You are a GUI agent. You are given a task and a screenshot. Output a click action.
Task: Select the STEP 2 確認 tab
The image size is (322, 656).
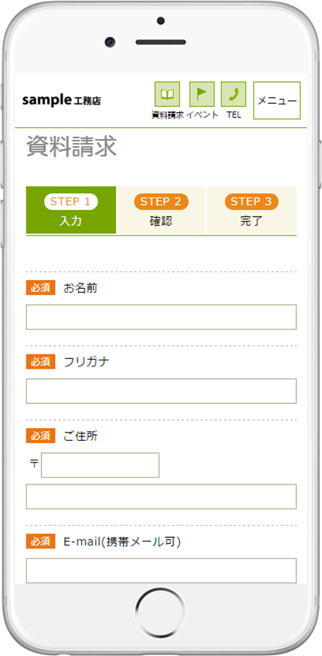point(162,210)
